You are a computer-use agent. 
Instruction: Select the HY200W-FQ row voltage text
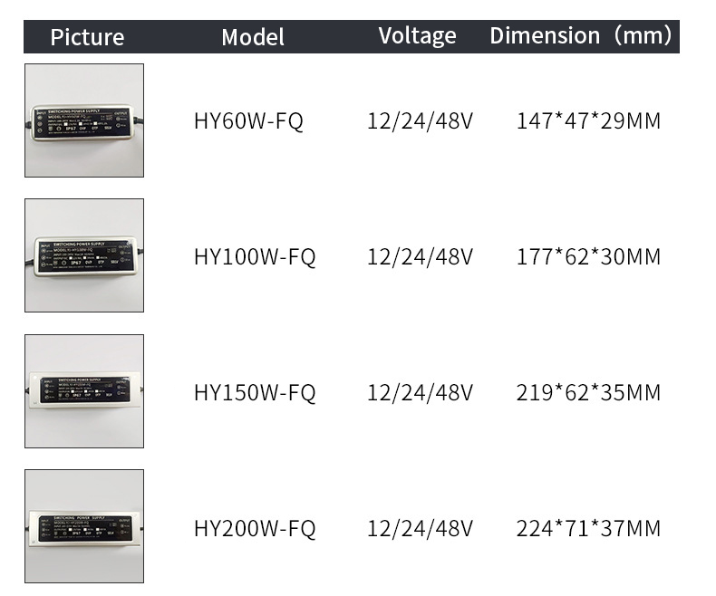tap(421, 529)
